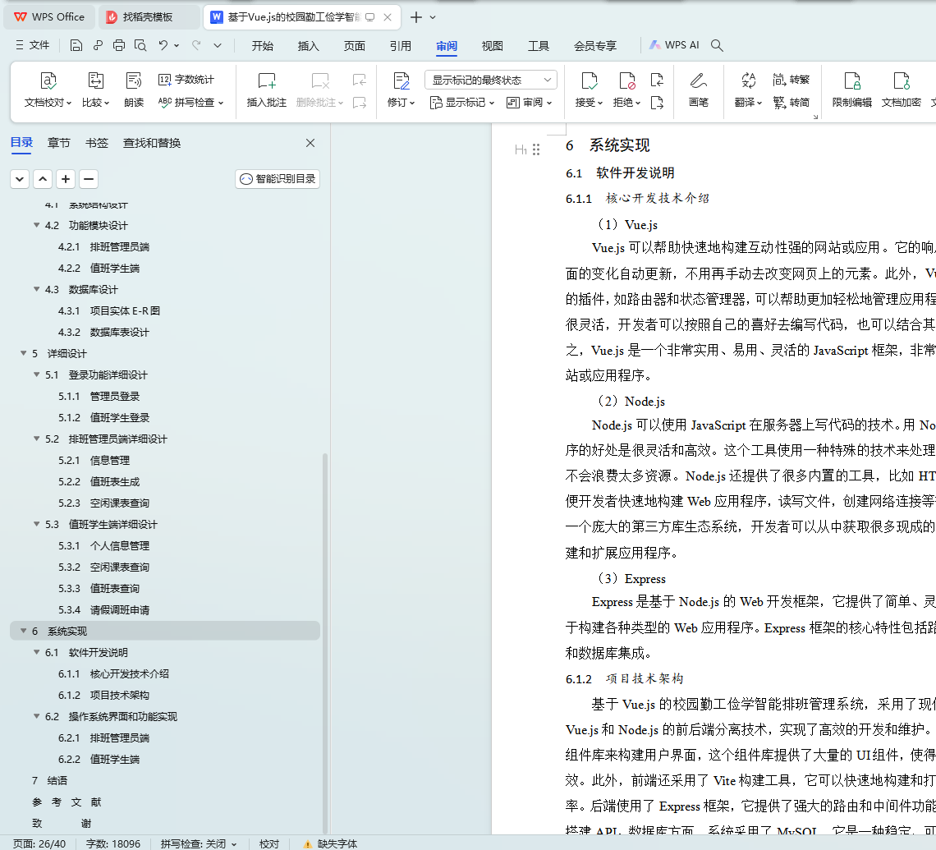Viewport: 936px width, 850px height.
Task: Click the redo icon
Action: pyautogui.click(x=196, y=45)
